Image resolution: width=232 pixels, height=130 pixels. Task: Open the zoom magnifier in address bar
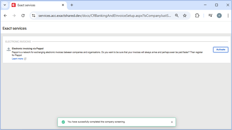coord(177,15)
